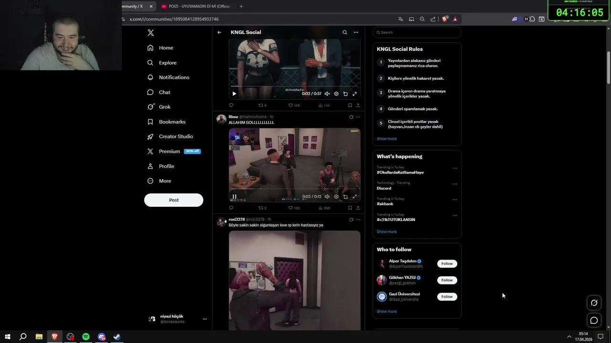Mute Rime's video

click(x=327, y=196)
